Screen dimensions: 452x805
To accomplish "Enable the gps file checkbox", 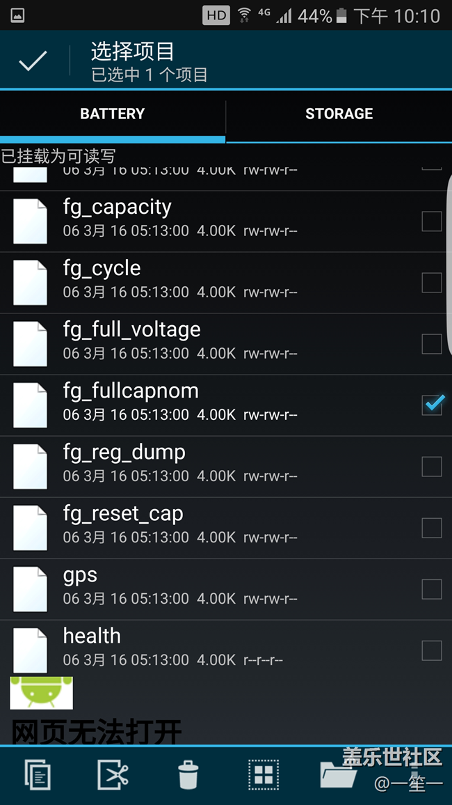I will (x=432, y=589).
